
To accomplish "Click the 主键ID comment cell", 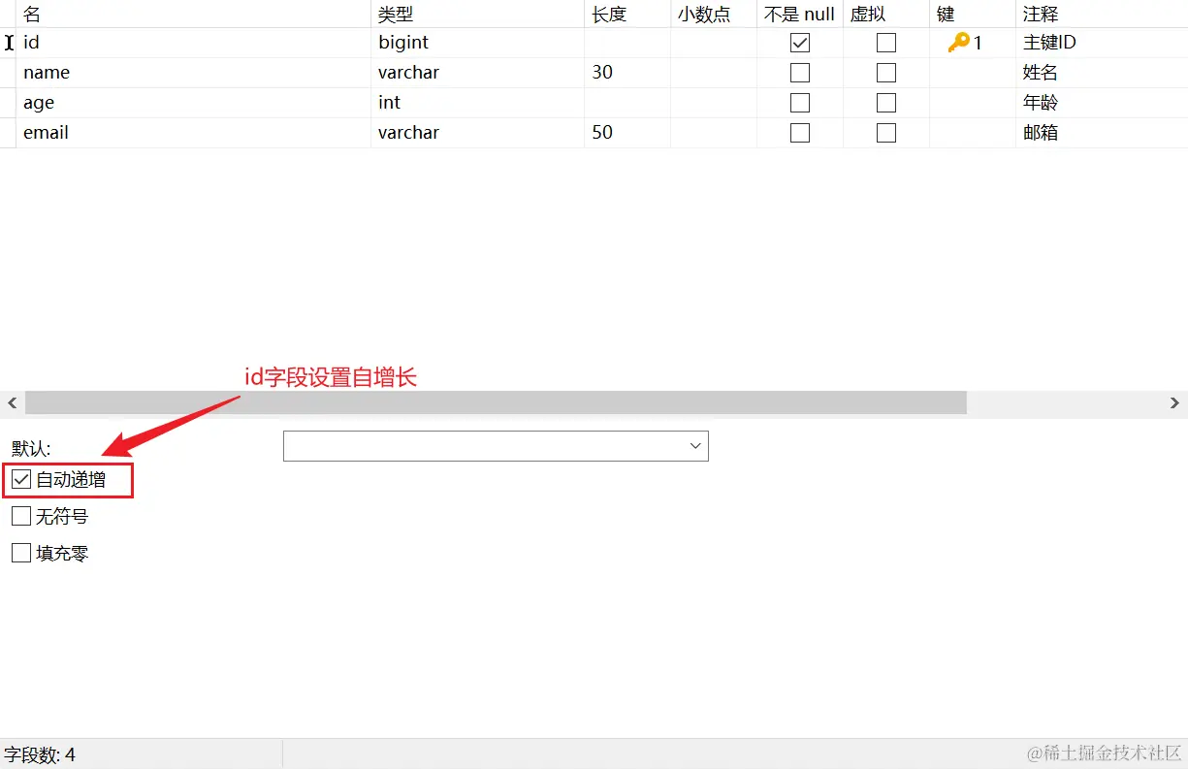I will point(1102,43).
